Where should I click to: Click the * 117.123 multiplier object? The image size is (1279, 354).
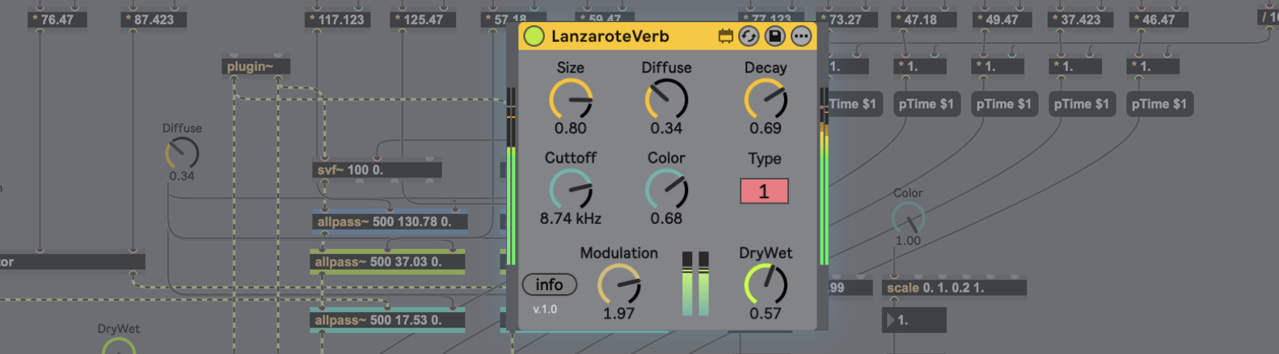pyautogui.click(x=337, y=19)
